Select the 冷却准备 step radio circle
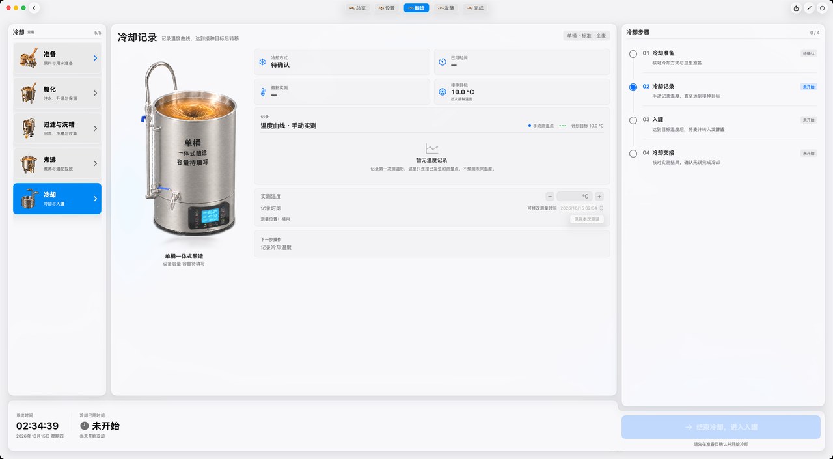 tap(633, 54)
